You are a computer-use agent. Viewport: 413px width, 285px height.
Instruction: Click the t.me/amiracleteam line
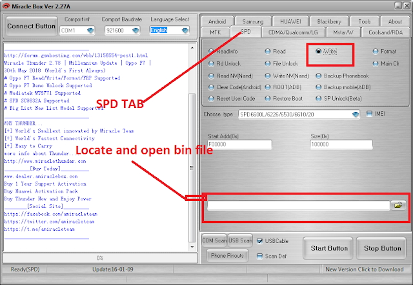tap(39, 229)
